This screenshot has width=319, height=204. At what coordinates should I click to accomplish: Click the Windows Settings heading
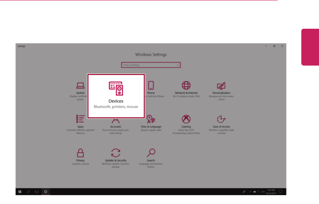[151, 55]
